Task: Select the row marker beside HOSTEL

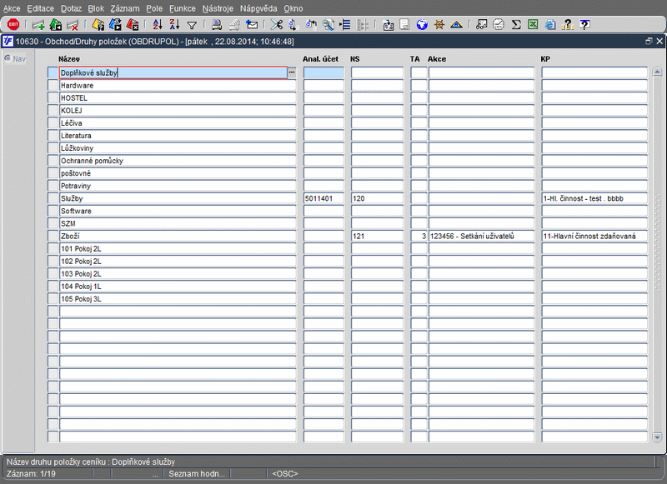Action: coord(53,98)
